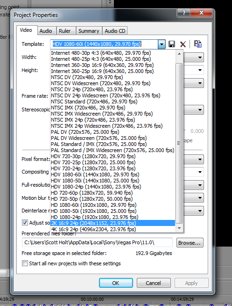Click the prerendered files folder path field
This screenshot has width=232, height=306.
97,242
